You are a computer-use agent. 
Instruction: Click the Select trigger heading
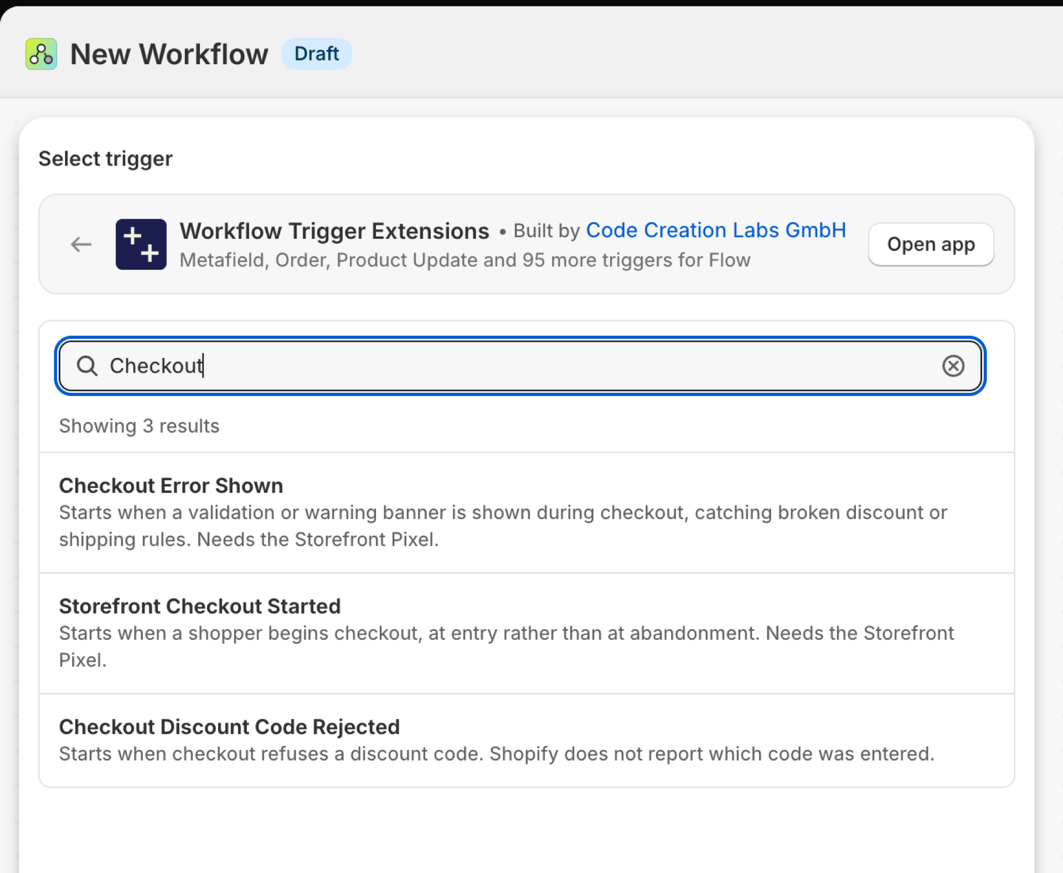point(106,159)
